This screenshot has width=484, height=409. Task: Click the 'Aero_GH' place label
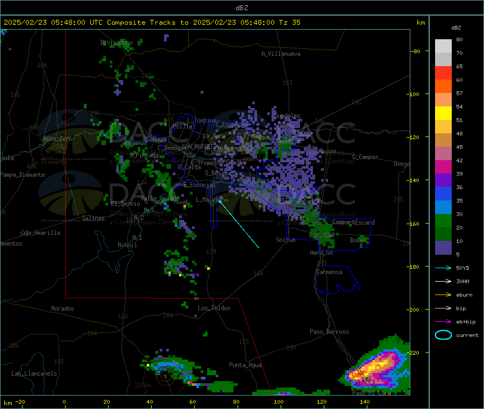click(322, 253)
